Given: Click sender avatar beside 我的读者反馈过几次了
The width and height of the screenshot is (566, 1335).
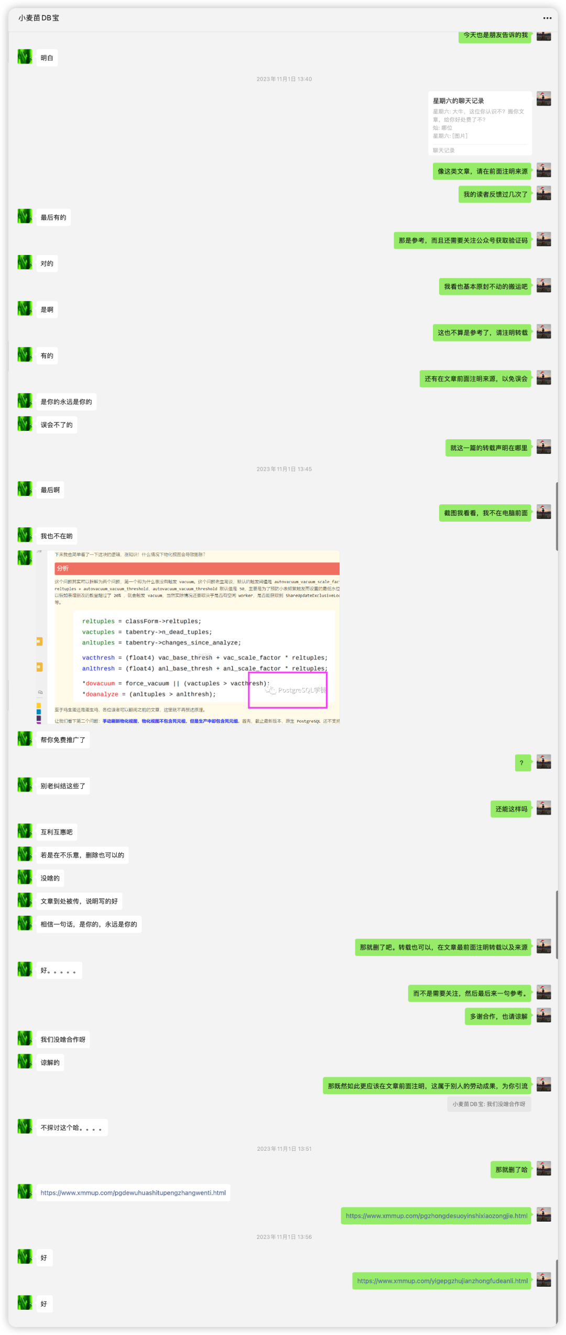Looking at the screenshot, I should (x=544, y=193).
